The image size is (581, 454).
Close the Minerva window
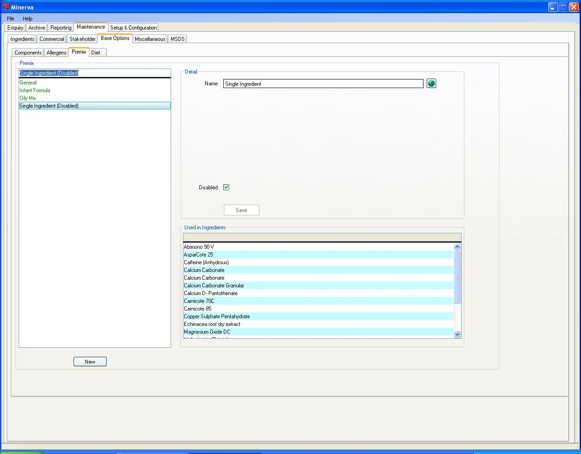pyautogui.click(x=573, y=7)
